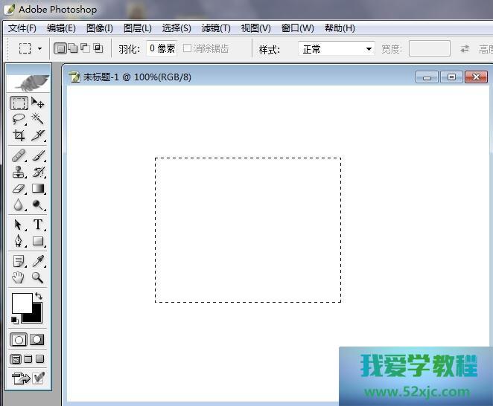Select the Zoom magnifier tool
This screenshot has height=406, width=493.
point(38,277)
